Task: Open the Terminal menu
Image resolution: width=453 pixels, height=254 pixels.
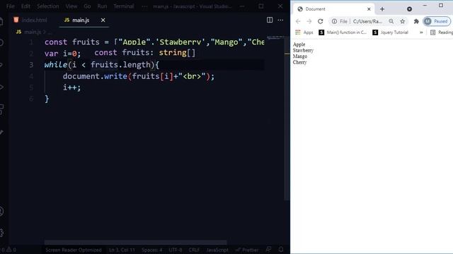Action: (x=123, y=6)
